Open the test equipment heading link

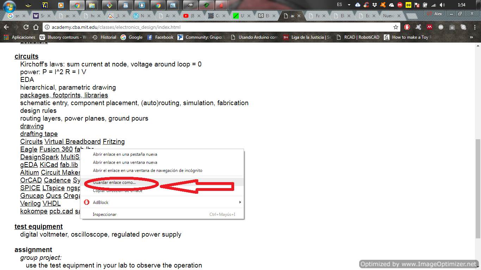click(x=38, y=227)
